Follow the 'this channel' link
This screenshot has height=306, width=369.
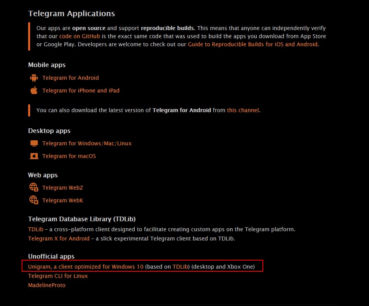[243, 110]
